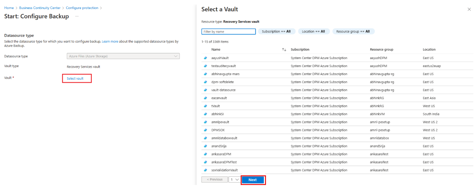The image size is (476, 186).
Task: Open the Resource group filter pill
Action: (x=353, y=31)
